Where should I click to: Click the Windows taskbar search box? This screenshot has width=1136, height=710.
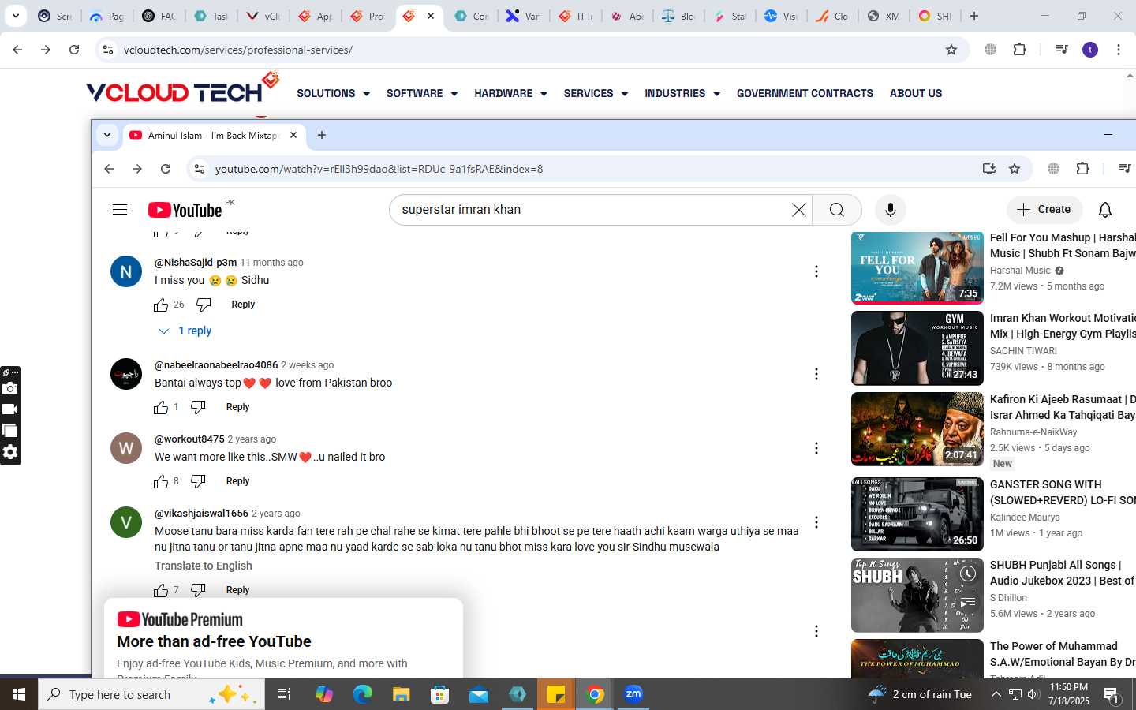pyautogui.click(x=151, y=694)
